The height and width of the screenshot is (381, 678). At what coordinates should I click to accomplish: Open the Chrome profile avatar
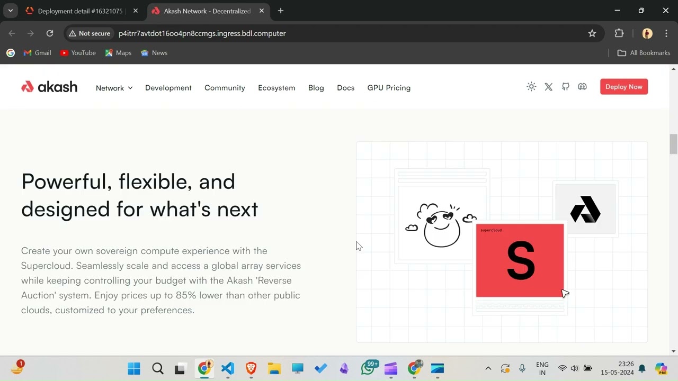647,33
